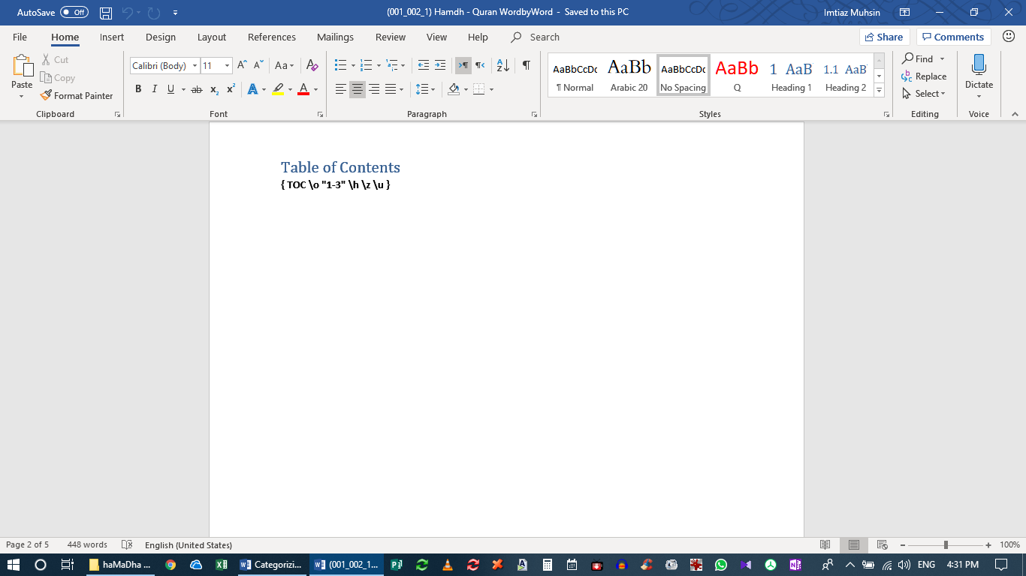The image size is (1026, 576).
Task: Click the Decrease Font Size icon
Action: tap(258, 65)
